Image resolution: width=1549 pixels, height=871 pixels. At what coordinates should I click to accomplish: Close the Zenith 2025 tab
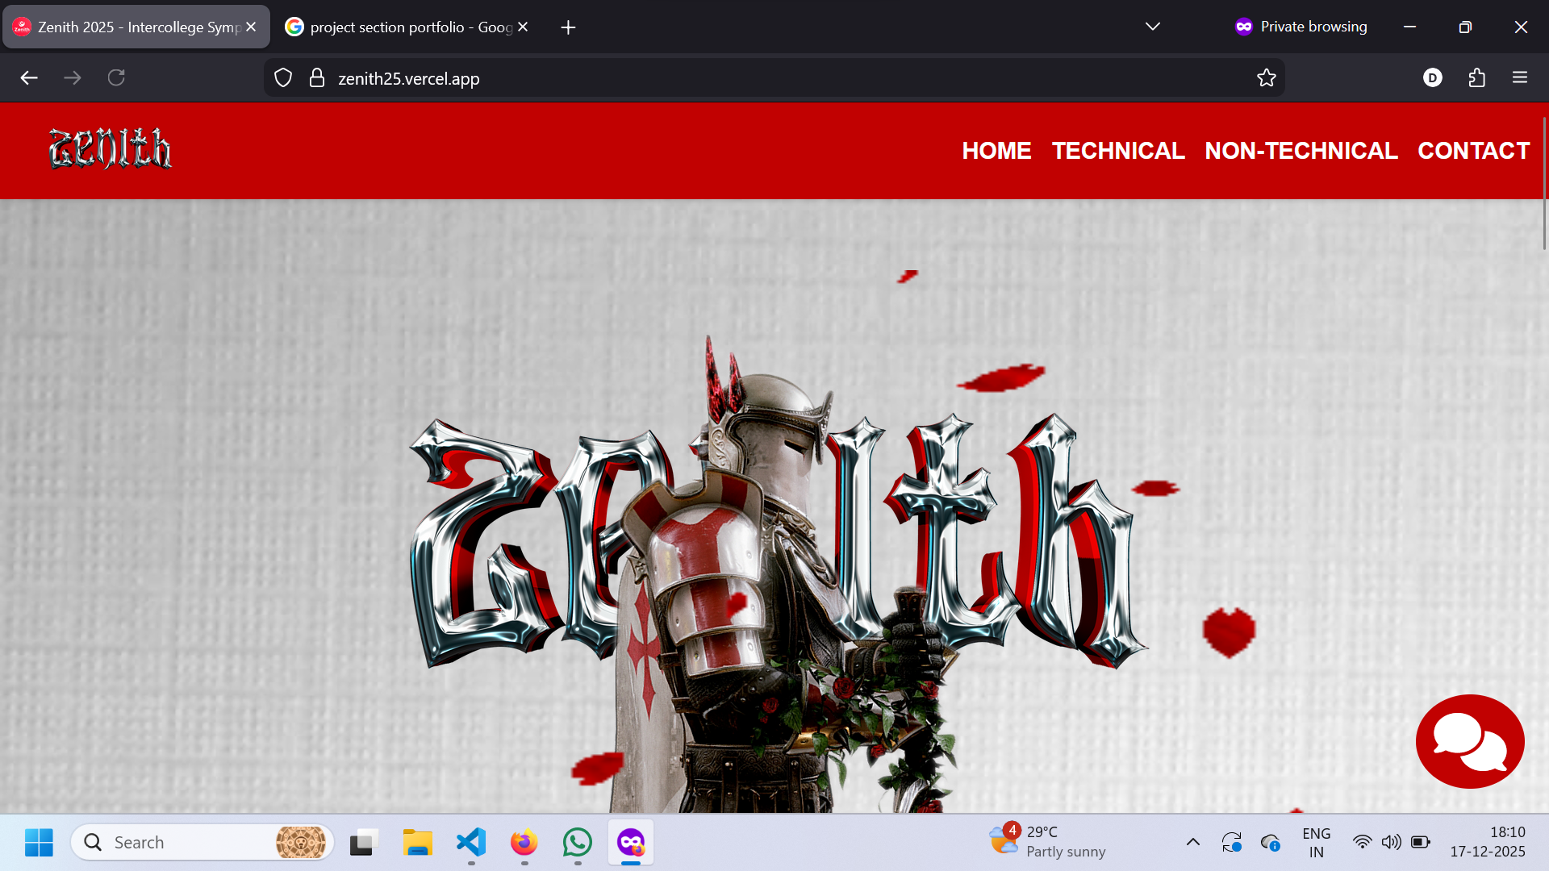[x=251, y=27]
